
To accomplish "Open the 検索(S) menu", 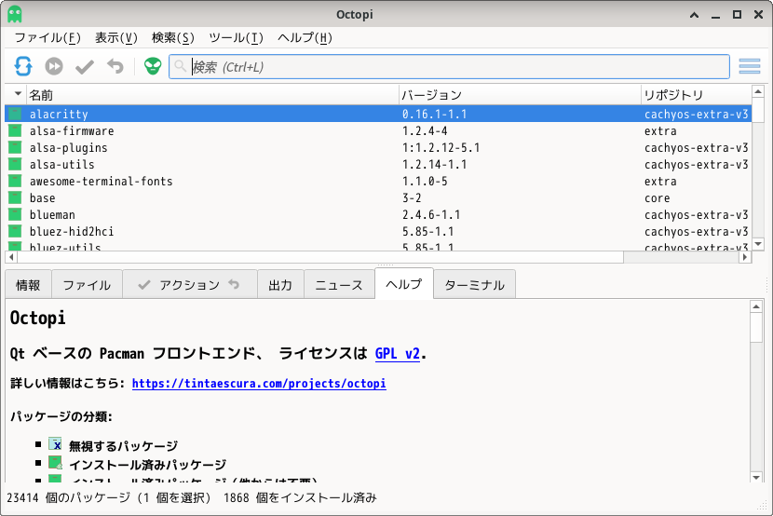I will (x=172, y=37).
